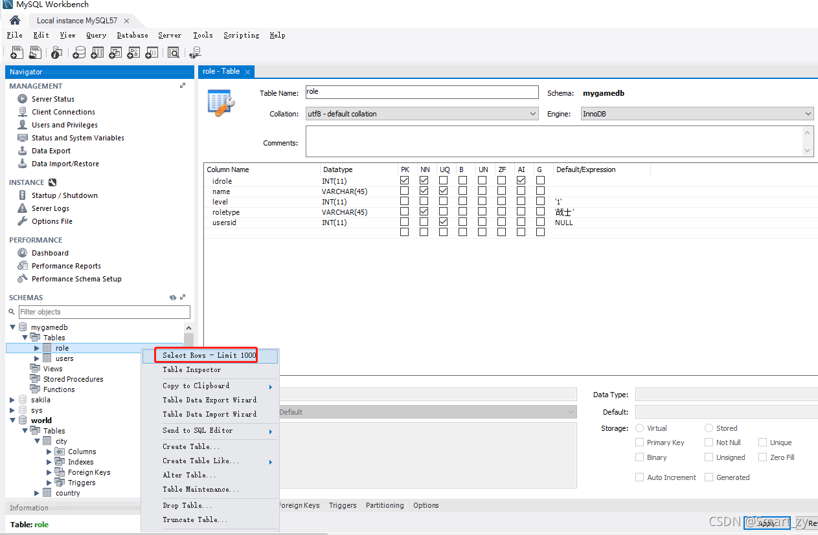Click the Filter objects search box
The image size is (818, 535).
point(104,312)
